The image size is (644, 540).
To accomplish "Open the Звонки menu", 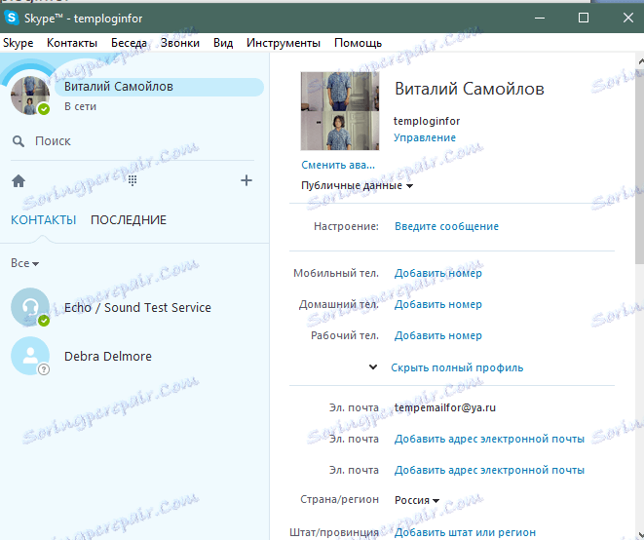I will (180, 43).
